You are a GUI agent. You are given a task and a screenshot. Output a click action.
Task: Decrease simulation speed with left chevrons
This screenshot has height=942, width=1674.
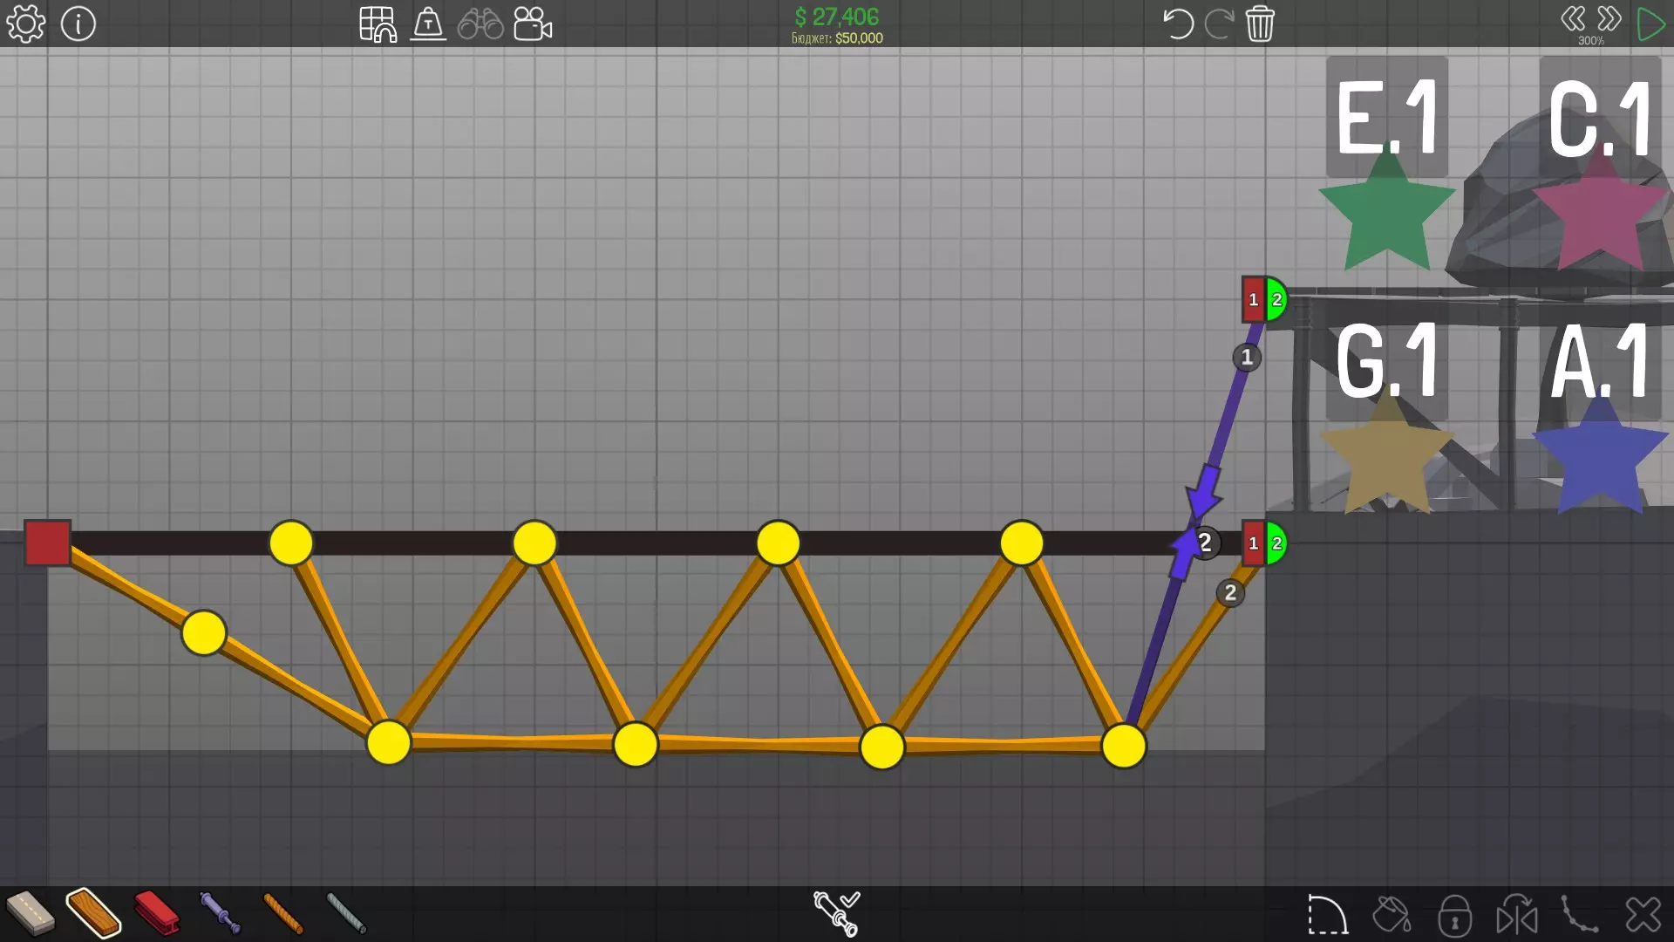(1573, 18)
